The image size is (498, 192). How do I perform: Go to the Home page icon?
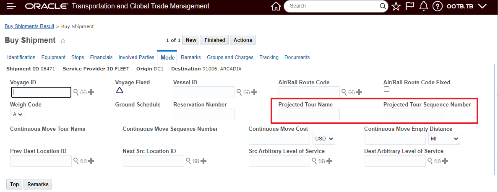click(x=276, y=6)
